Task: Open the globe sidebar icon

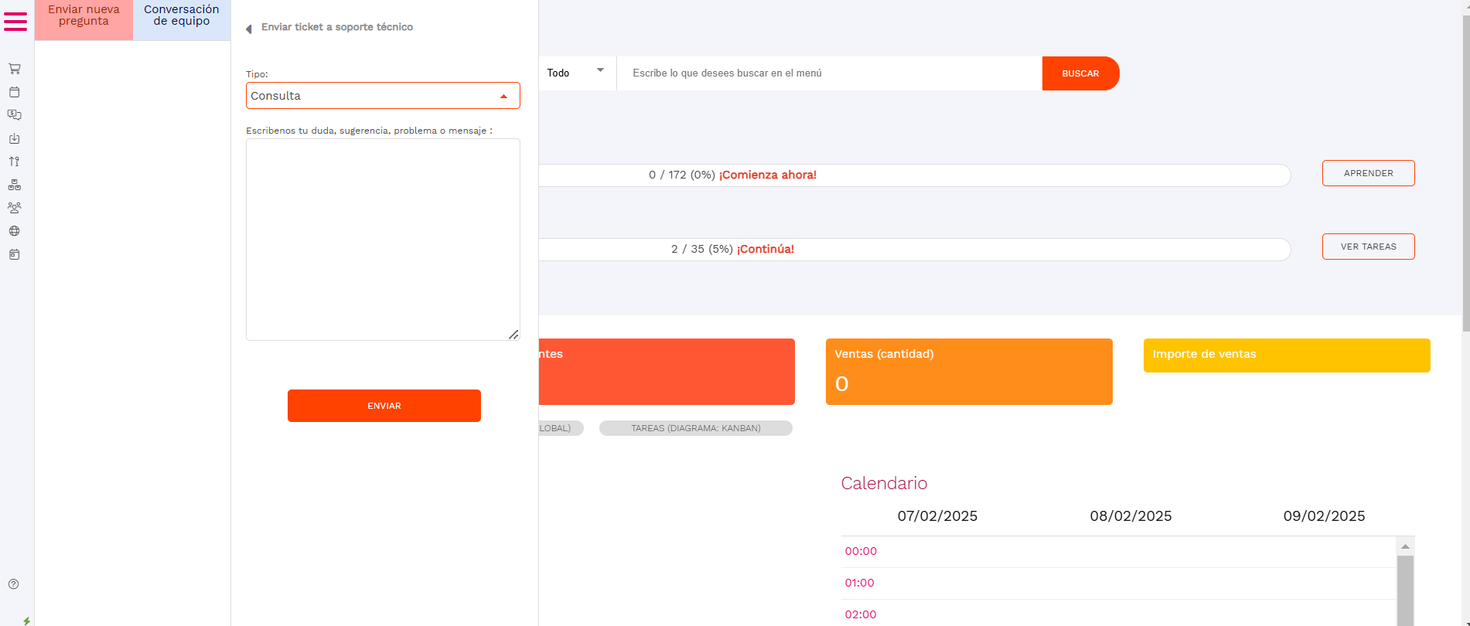Action: click(x=14, y=231)
